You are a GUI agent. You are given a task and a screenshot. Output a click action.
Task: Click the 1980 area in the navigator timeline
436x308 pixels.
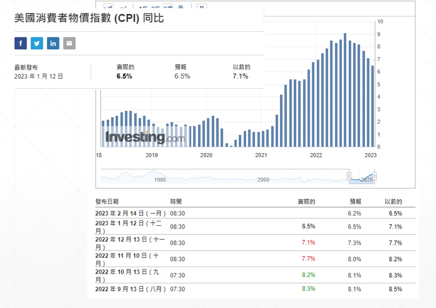click(160, 180)
